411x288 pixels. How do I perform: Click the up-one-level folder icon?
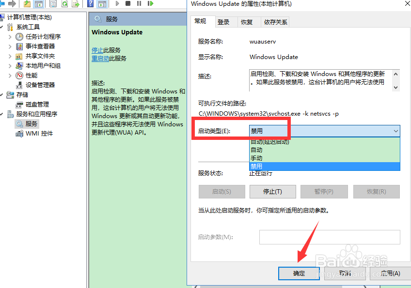(27, 3)
